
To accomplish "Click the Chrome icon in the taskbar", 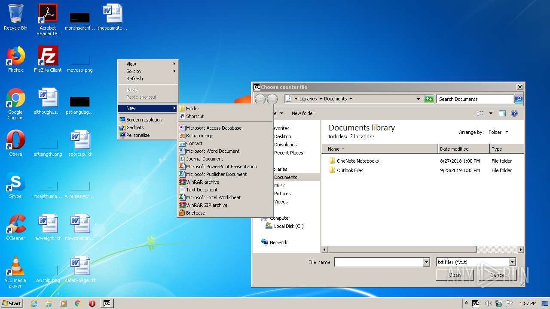I will pyautogui.click(x=78, y=303).
